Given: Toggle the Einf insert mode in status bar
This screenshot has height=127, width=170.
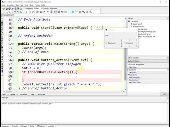Looking at the screenshot, I should 32,95.
